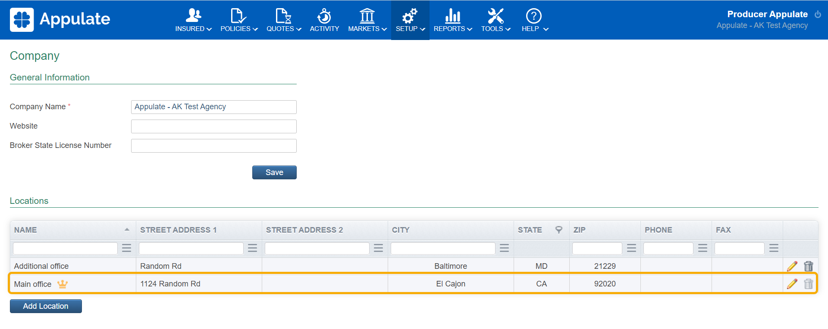Open the INSURED menu label
Screen dimensions: 828x329
[190, 29]
